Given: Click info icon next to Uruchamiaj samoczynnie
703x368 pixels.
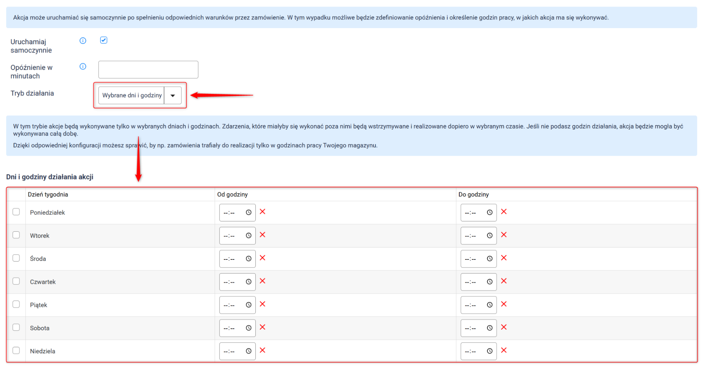Looking at the screenshot, I should point(83,41).
